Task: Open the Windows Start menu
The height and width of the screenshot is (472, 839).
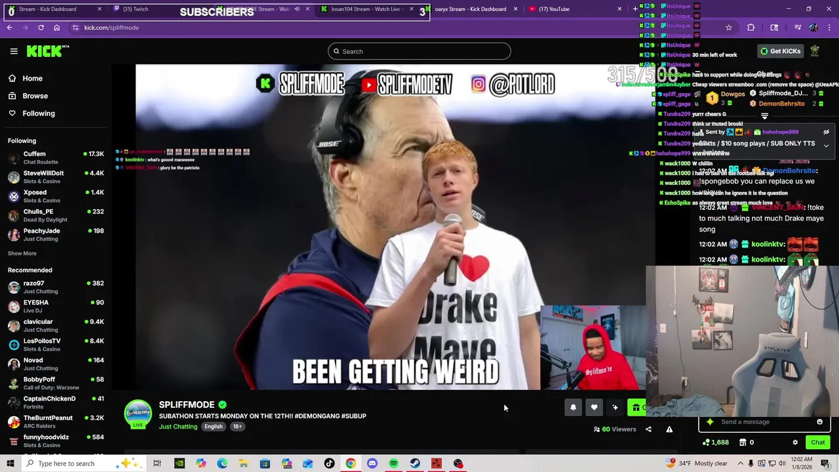Action: (x=10, y=463)
